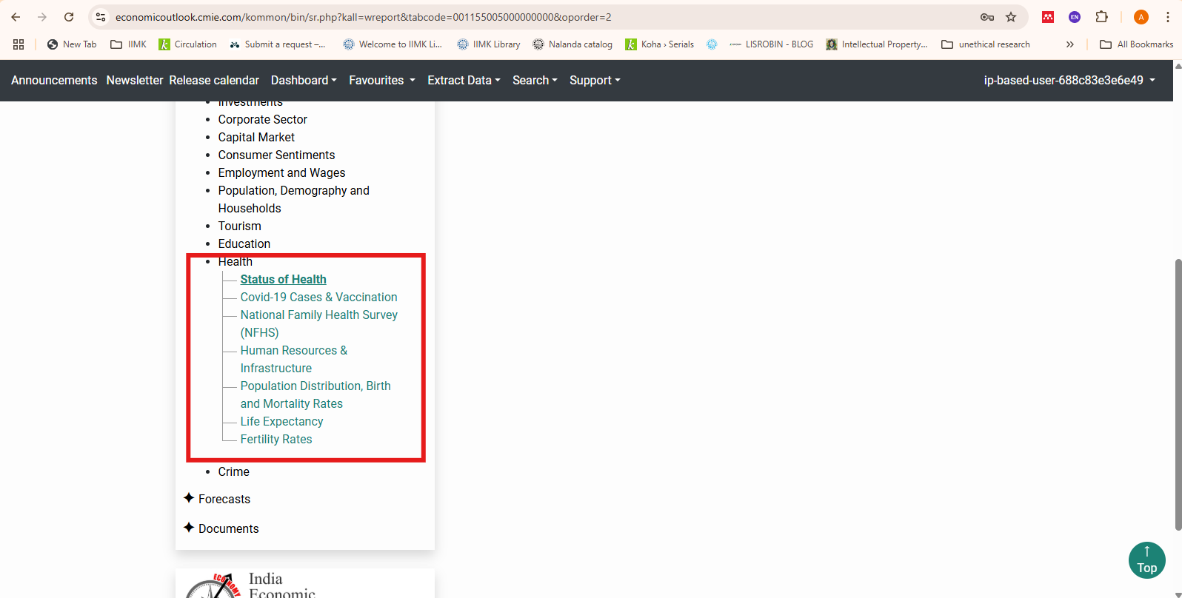1182x598 pixels.
Task: Open the Extract Data dropdown
Action: [x=464, y=80]
